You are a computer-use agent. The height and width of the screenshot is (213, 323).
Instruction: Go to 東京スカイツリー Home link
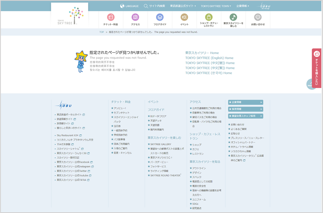click(x=202, y=53)
